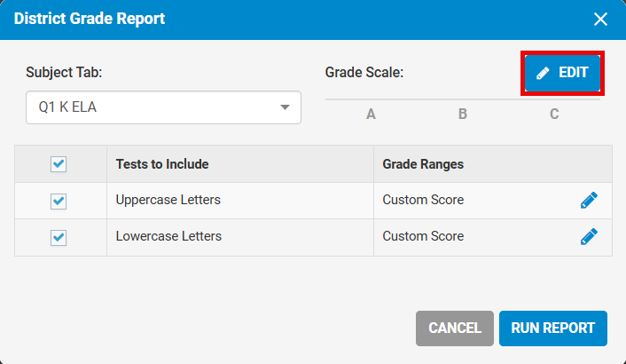The image size is (626, 364).
Task: Click the Grade Ranges column header
Action: click(423, 164)
